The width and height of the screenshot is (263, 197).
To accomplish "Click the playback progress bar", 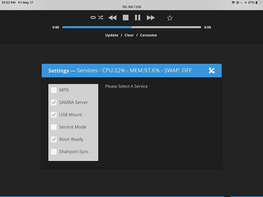I will coord(131,27).
